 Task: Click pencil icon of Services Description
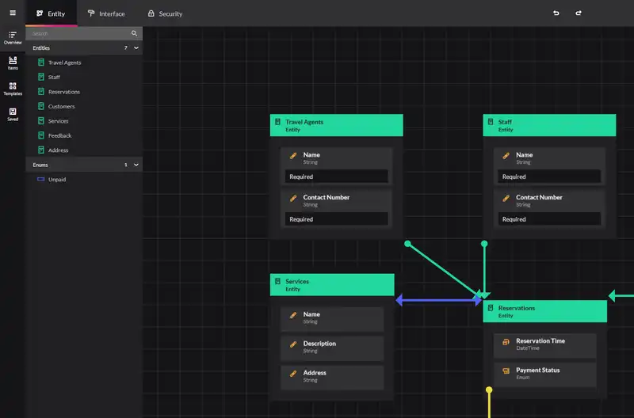(293, 344)
